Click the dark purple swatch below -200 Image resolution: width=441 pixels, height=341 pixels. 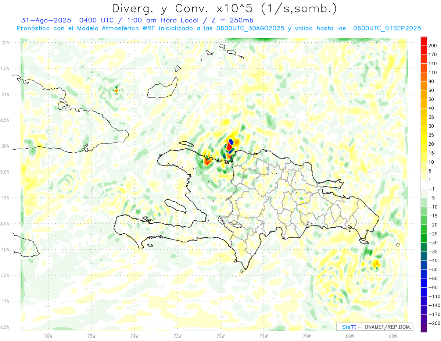424,327
